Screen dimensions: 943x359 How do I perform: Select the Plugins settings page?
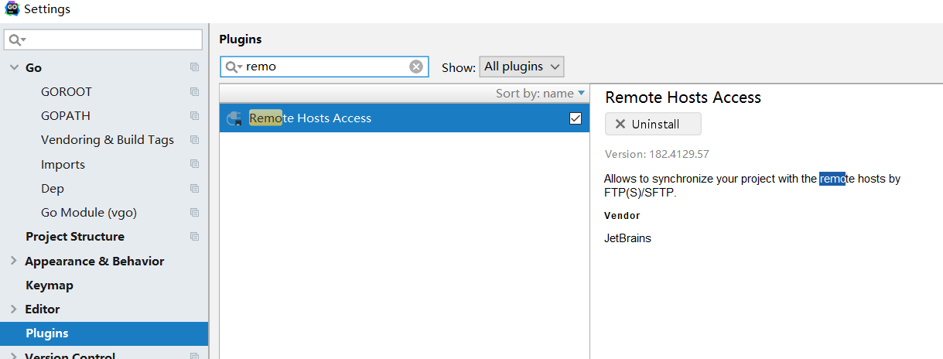click(104, 333)
